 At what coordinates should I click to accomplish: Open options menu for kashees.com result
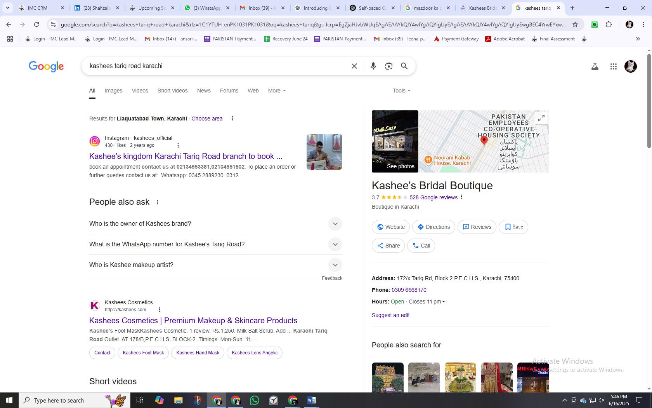coord(160,310)
